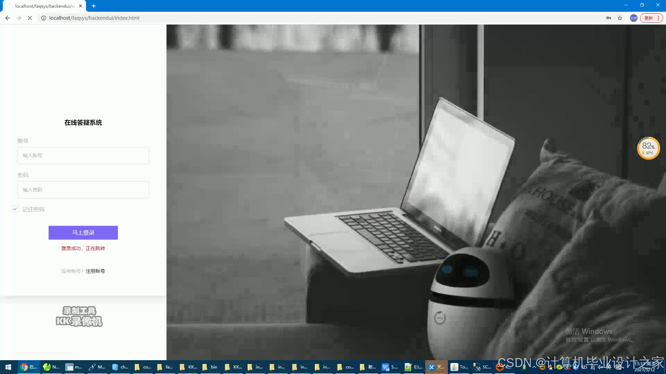Open the E:\... editor in taskbar

[413, 367]
